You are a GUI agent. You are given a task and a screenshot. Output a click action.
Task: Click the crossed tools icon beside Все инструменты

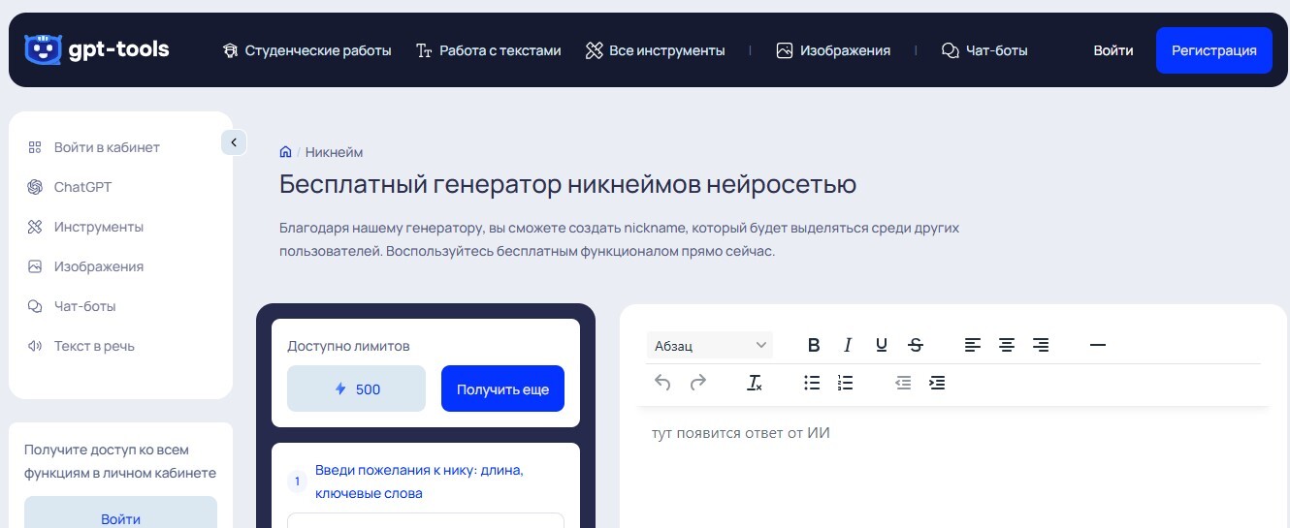point(595,50)
